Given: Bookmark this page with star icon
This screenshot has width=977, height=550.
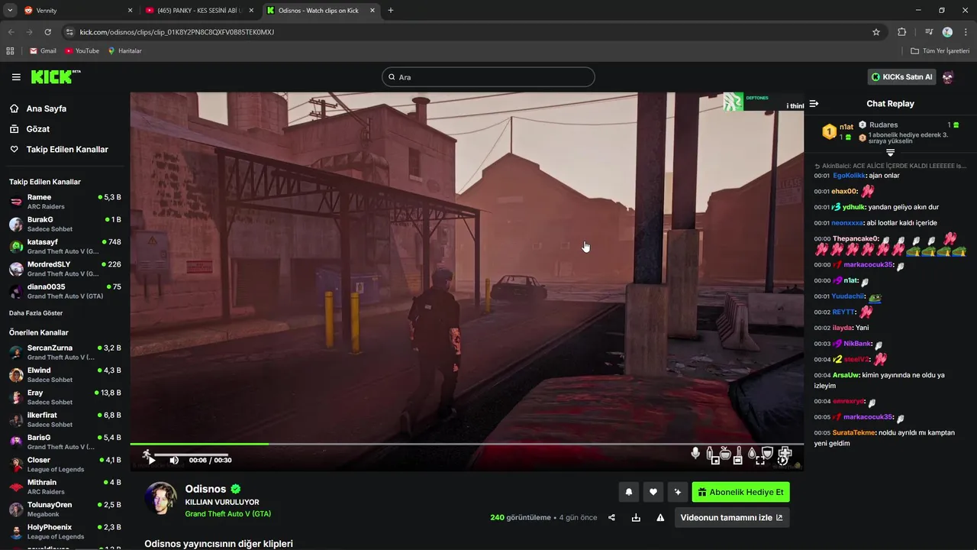Looking at the screenshot, I should coord(876,32).
